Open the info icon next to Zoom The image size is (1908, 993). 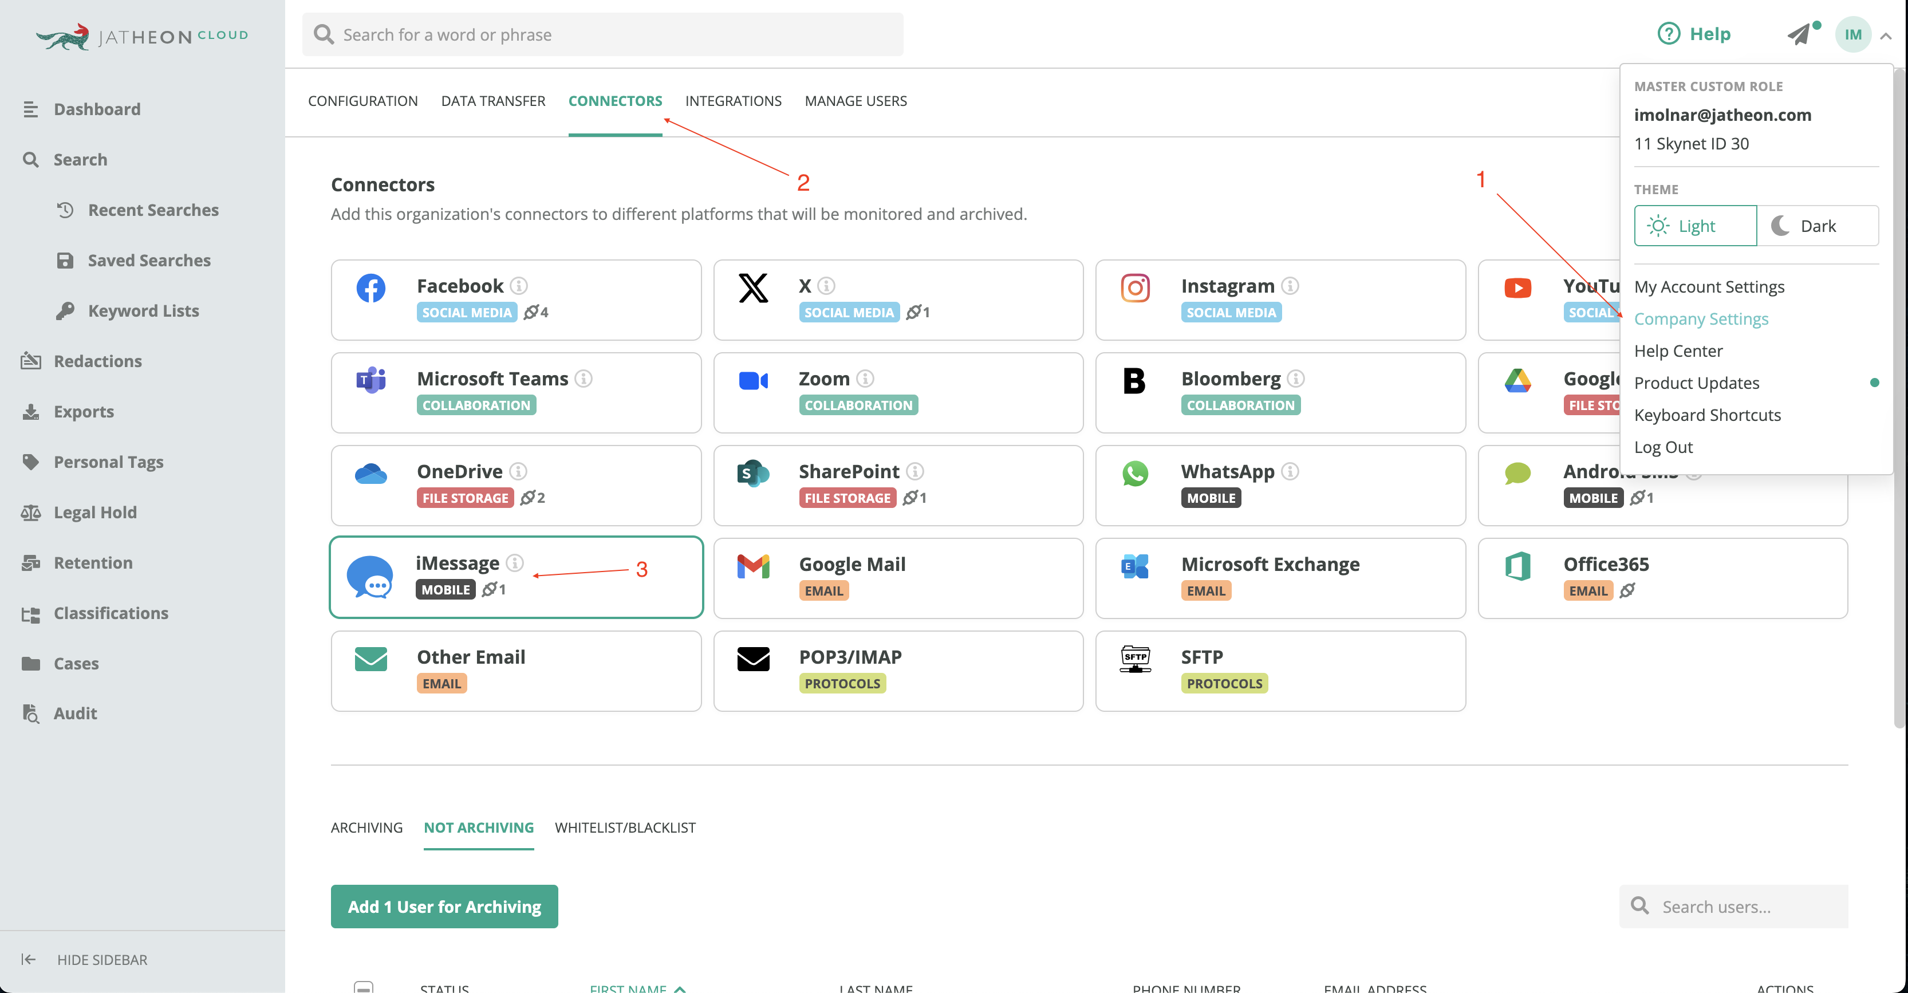tap(865, 379)
